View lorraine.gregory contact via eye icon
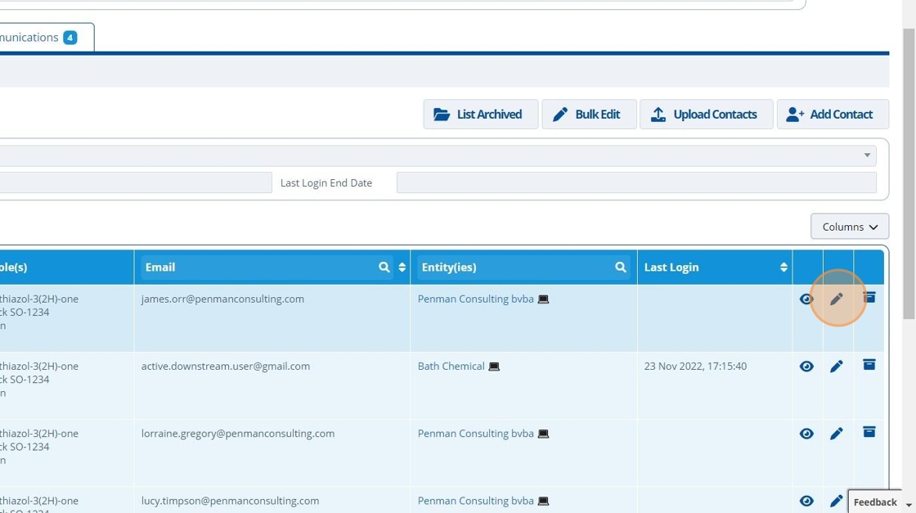Viewport: 916px width, 513px height. (806, 434)
